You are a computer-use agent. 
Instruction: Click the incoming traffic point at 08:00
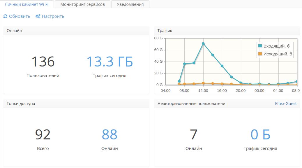pos(185,64)
